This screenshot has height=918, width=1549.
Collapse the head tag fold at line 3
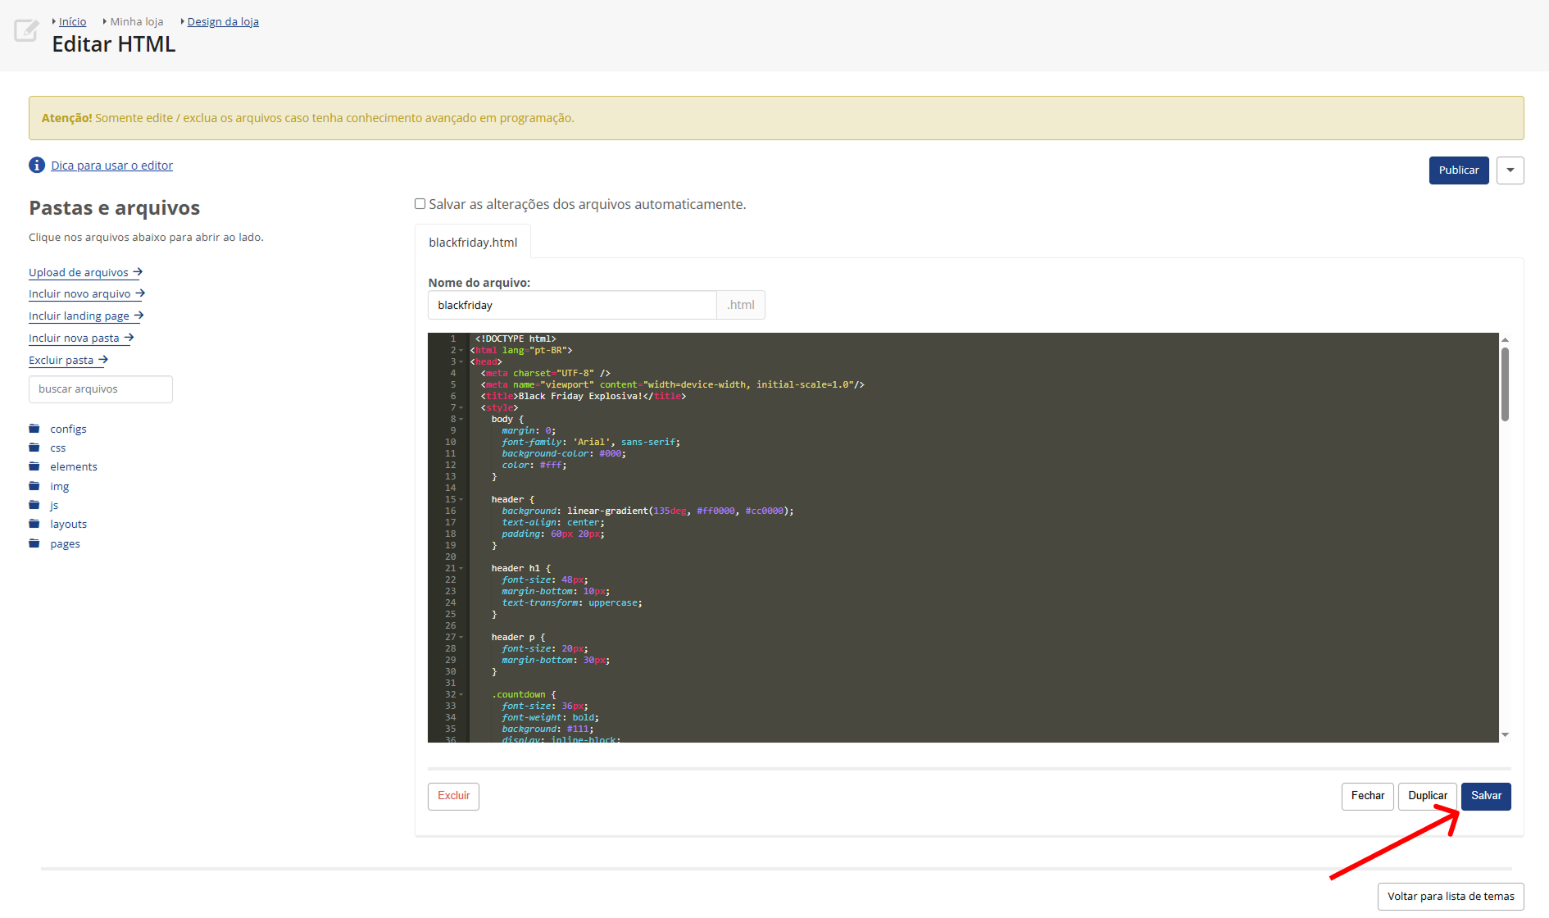(461, 362)
